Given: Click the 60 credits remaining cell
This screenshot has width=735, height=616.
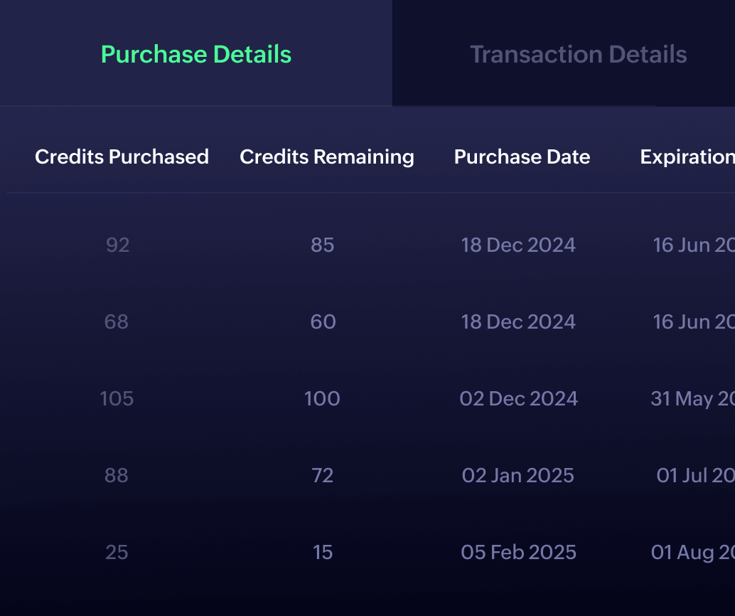Looking at the screenshot, I should tap(322, 322).
